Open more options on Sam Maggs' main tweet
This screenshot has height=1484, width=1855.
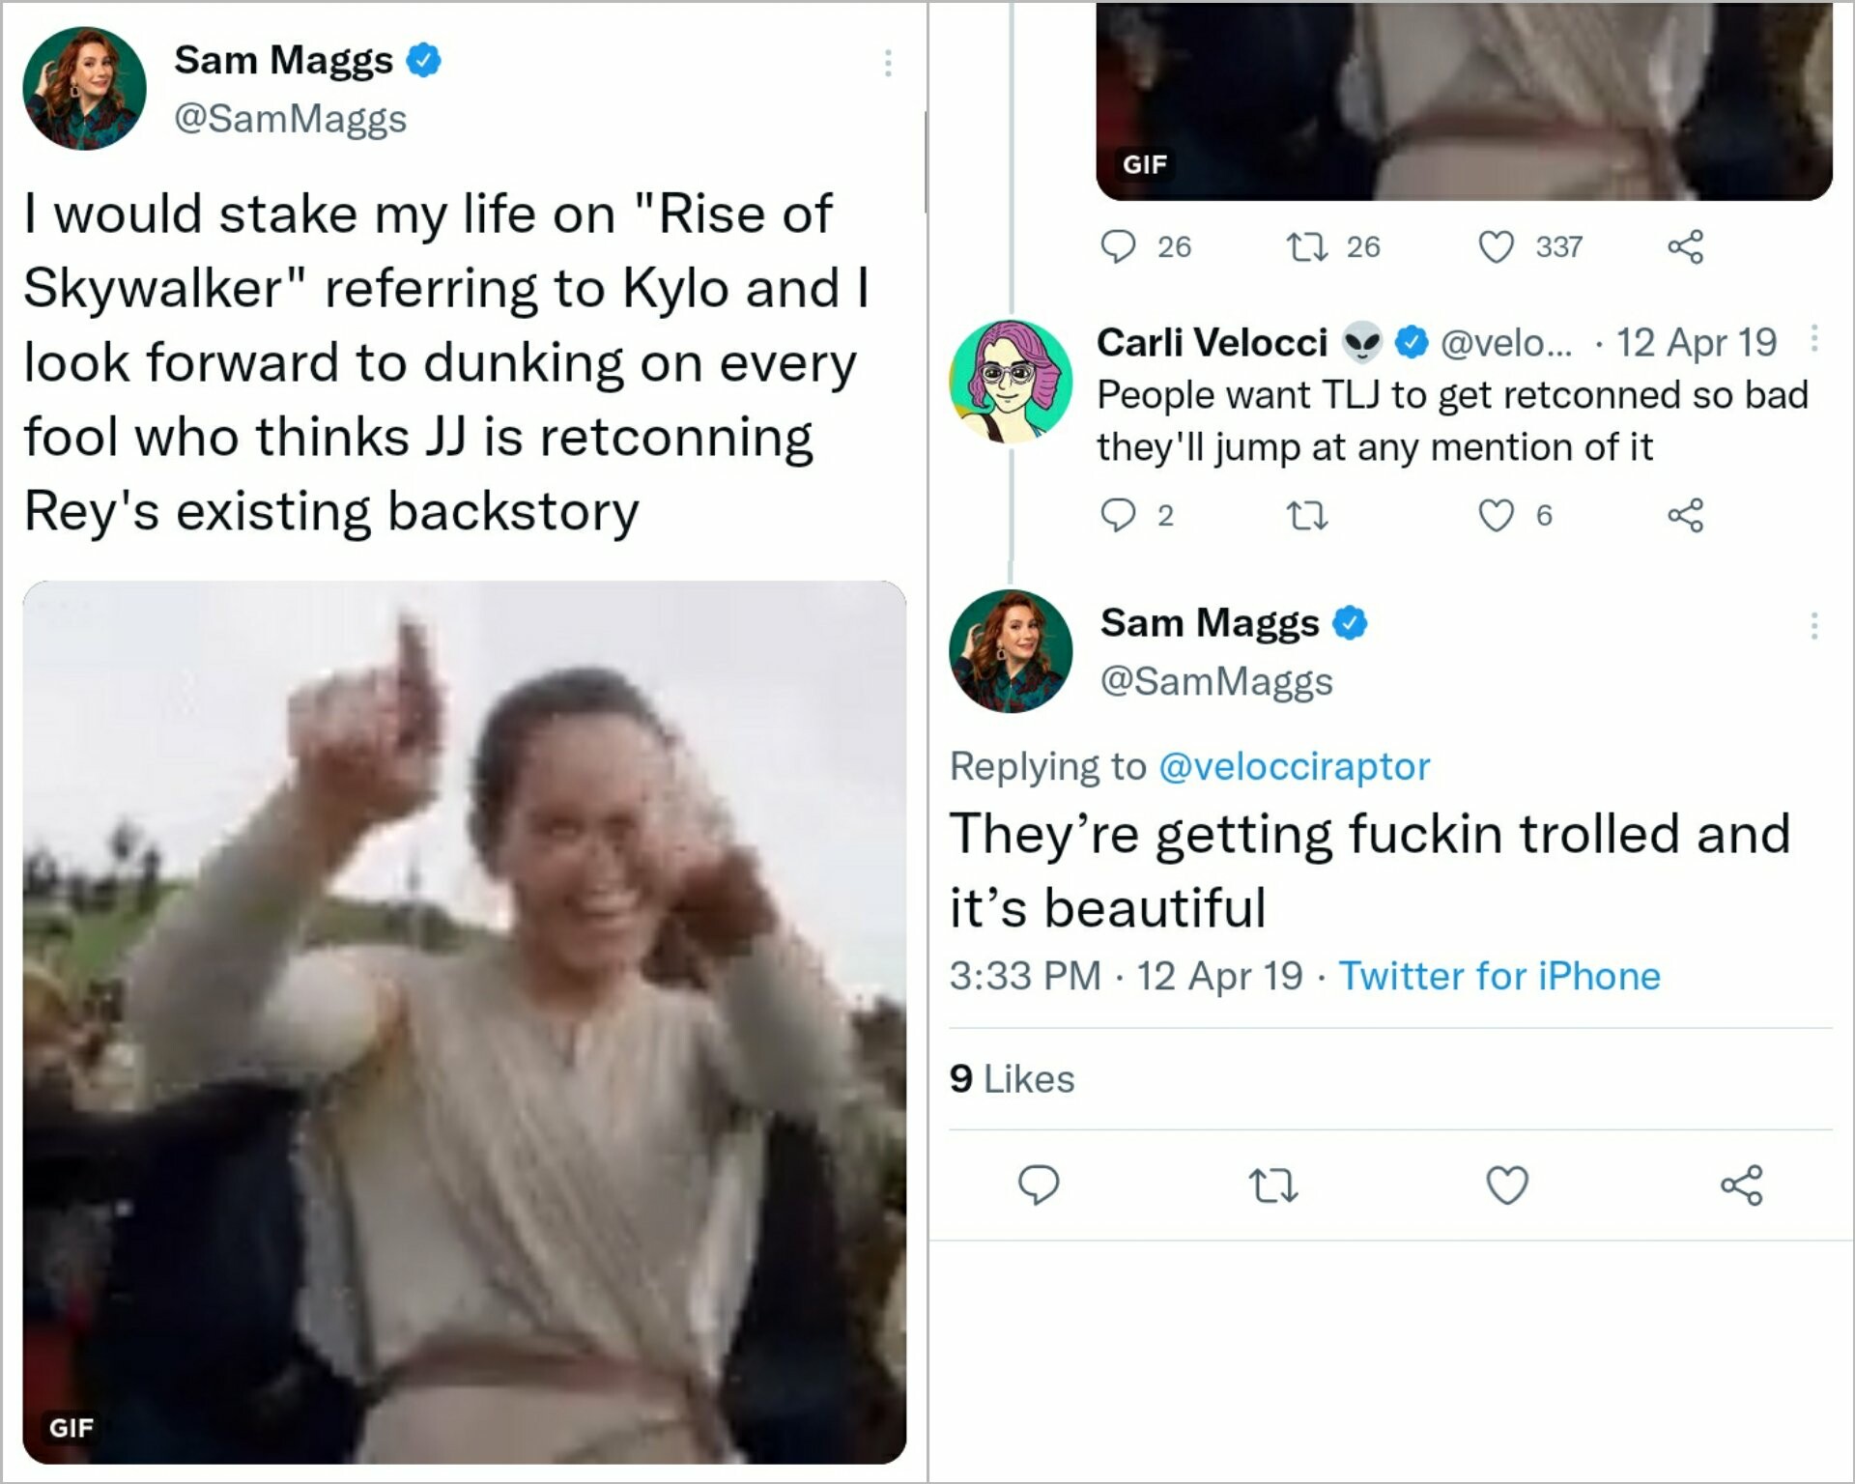click(887, 63)
